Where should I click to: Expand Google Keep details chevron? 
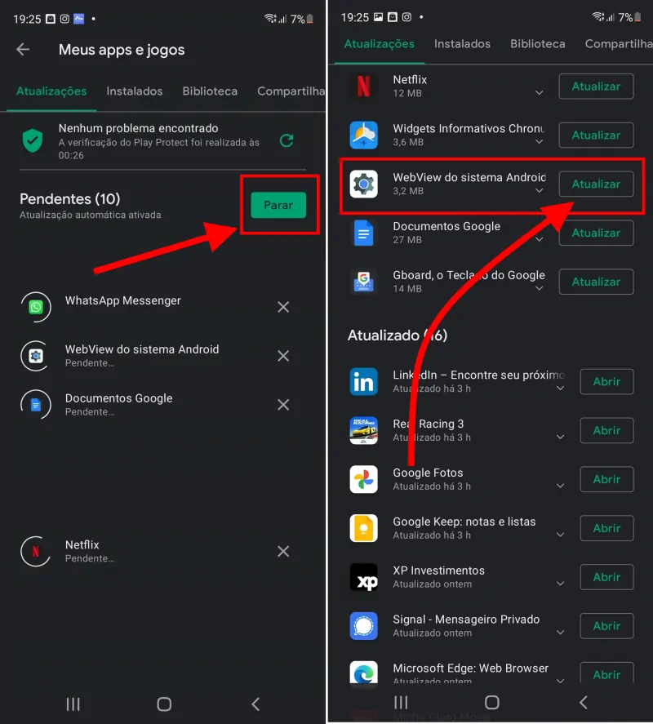[560, 535]
